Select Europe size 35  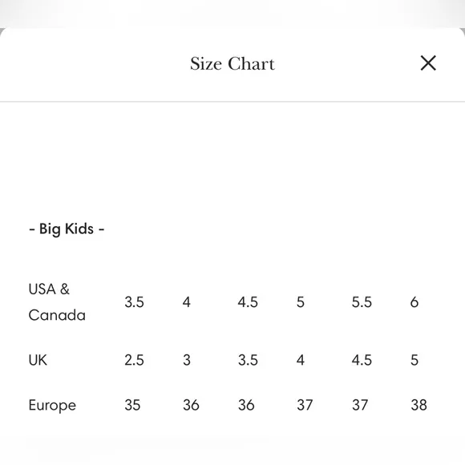click(132, 405)
